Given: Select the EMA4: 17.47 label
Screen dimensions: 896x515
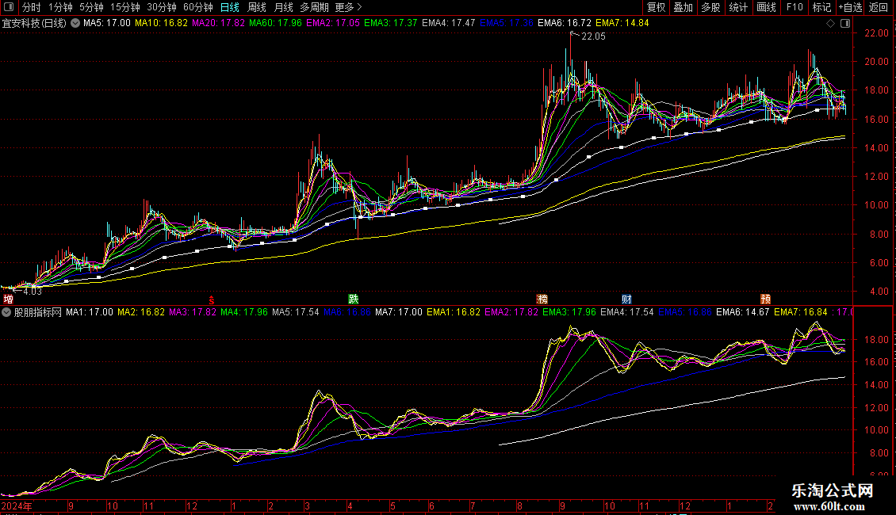Looking at the screenshot, I should [x=449, y=23].
